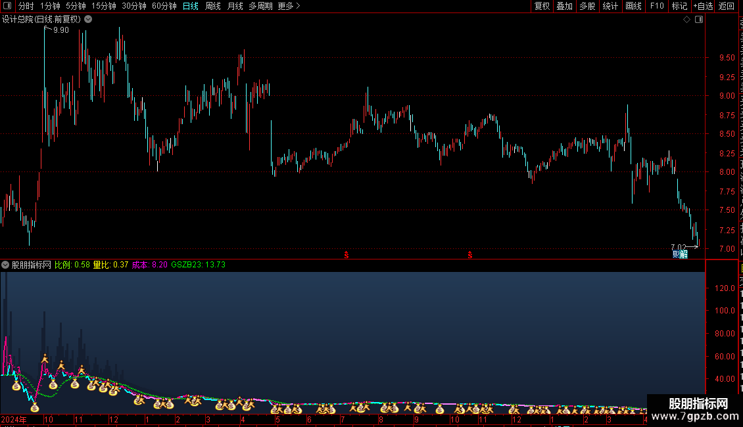Open the 设计总院 chart settings dropdown
This screenshot has height=427, width=743.
pos(88,20)
